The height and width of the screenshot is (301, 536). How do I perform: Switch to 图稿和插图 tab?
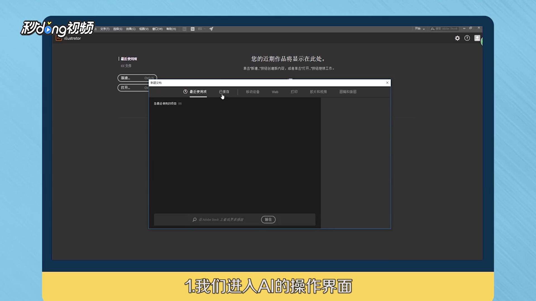click(348, 92)
